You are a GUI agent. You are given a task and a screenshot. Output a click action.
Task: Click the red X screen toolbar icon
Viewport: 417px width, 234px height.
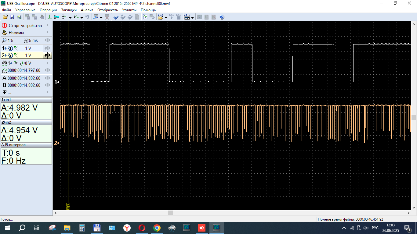pos(107,17)
